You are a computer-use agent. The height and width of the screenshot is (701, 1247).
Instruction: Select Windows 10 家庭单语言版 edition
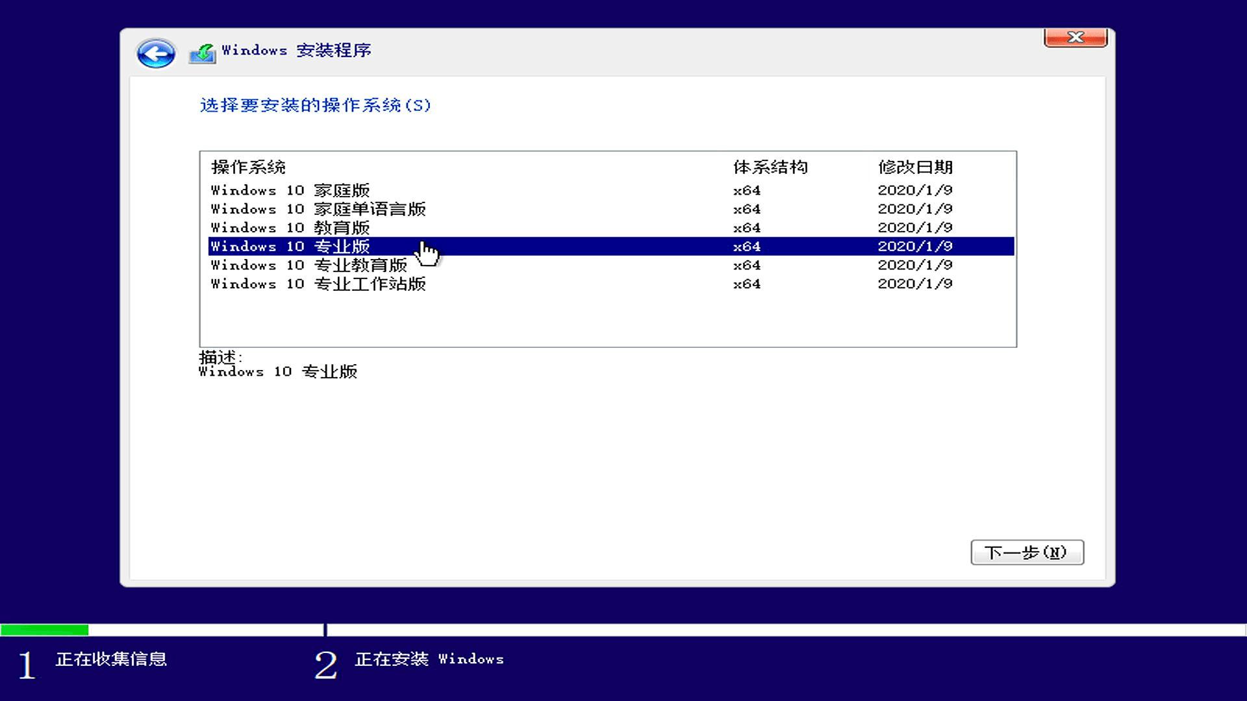318,209
